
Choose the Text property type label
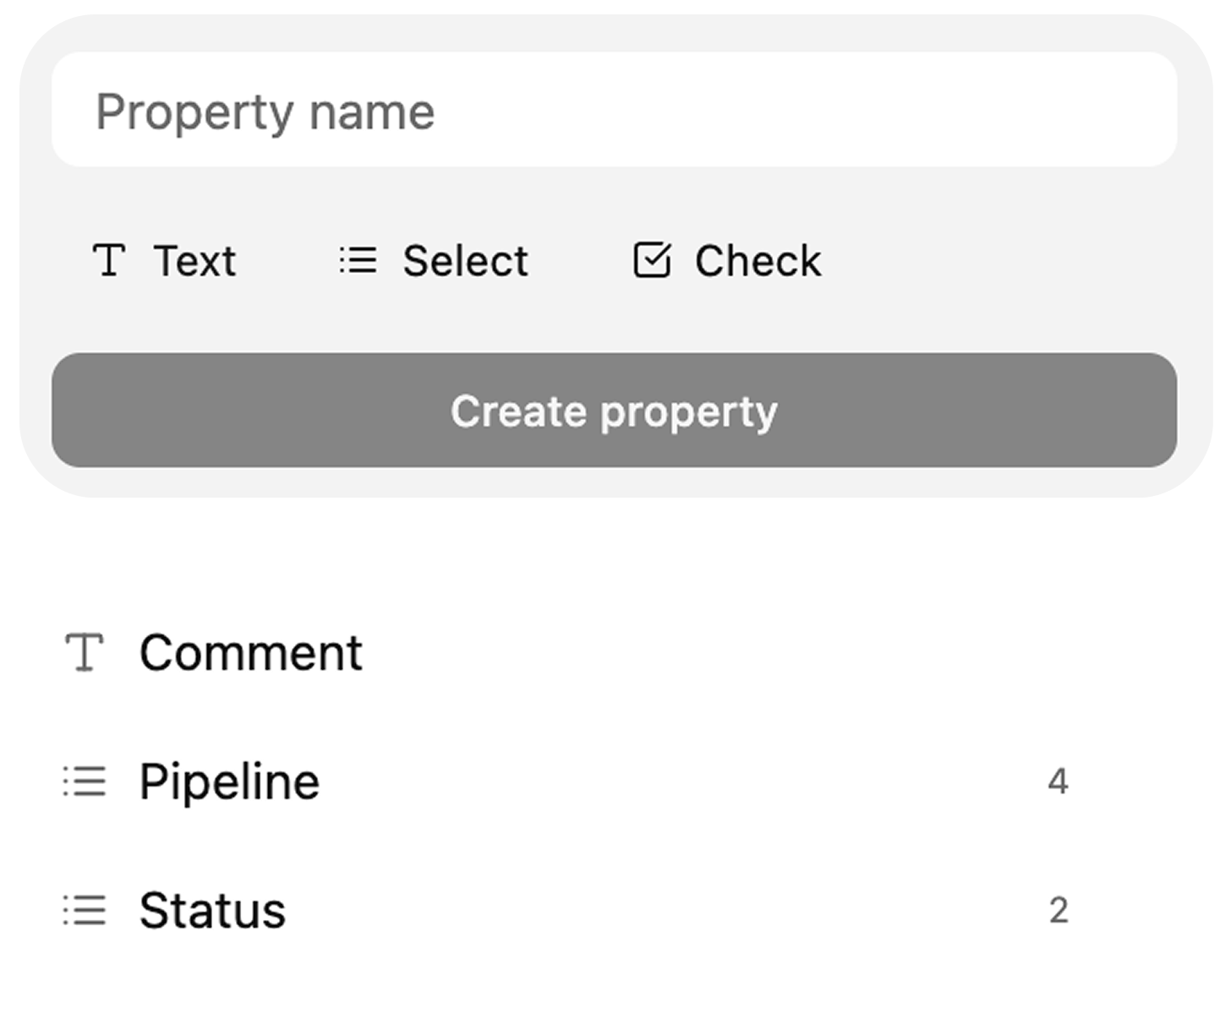pos(194,260)
